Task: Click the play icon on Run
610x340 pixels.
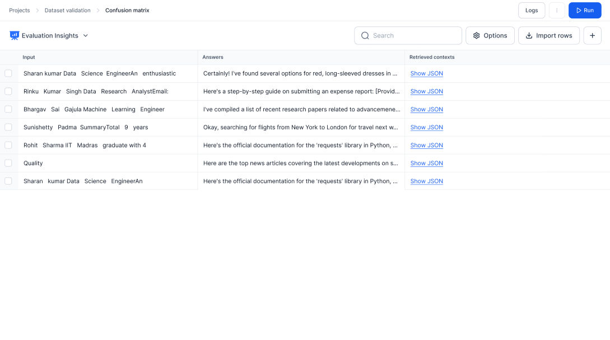Action: coord(579,11)
